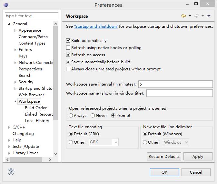
Task: Open the preferences view menu triangle
Action: click(209, 16)
